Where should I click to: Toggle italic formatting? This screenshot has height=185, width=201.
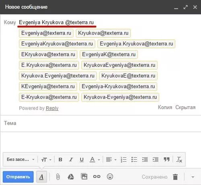(71, 160)
